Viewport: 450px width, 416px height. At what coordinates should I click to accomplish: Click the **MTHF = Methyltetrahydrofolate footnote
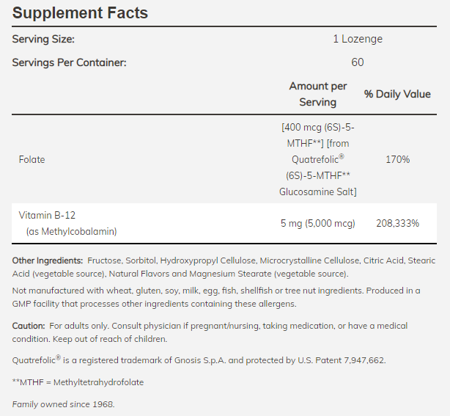(x=78, y=382)
